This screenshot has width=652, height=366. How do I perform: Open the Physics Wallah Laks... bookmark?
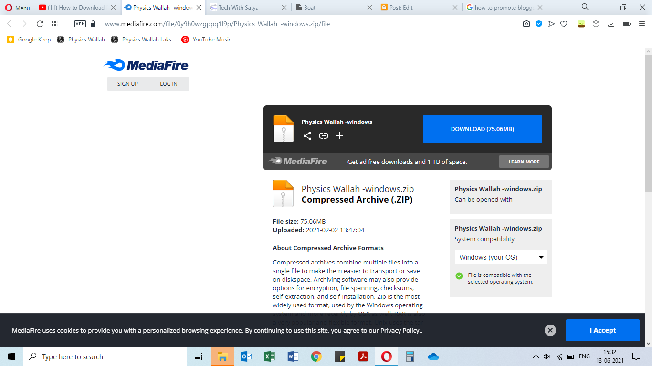pos(143,40)
